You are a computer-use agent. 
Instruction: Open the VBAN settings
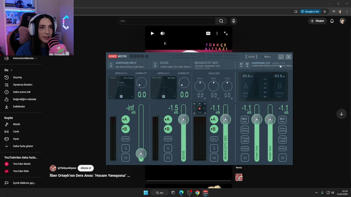tap(251, 57)
